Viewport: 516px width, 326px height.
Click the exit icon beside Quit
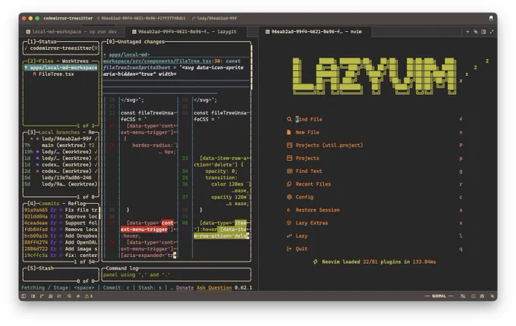coord(289,249)
